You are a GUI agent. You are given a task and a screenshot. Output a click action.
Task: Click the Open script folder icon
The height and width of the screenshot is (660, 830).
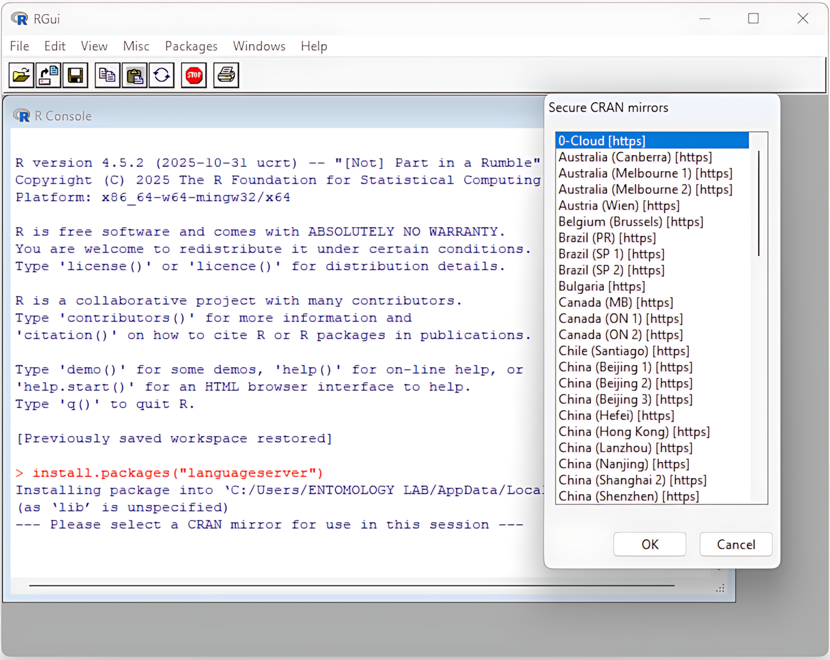[x=22, y=75]
